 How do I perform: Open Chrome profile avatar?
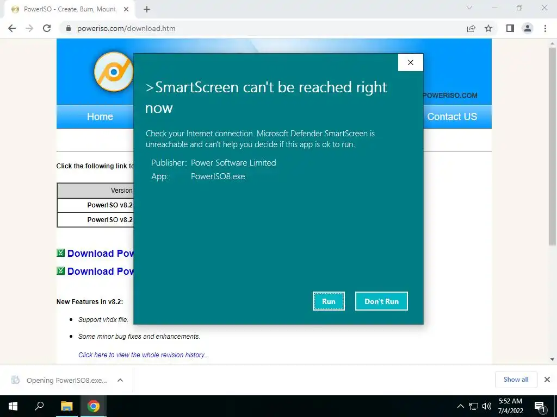click(x=528, y=28)
